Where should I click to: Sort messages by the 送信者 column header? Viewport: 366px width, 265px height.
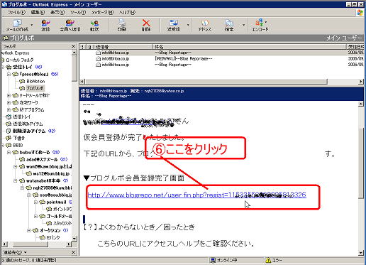click(x=123, y=47)
